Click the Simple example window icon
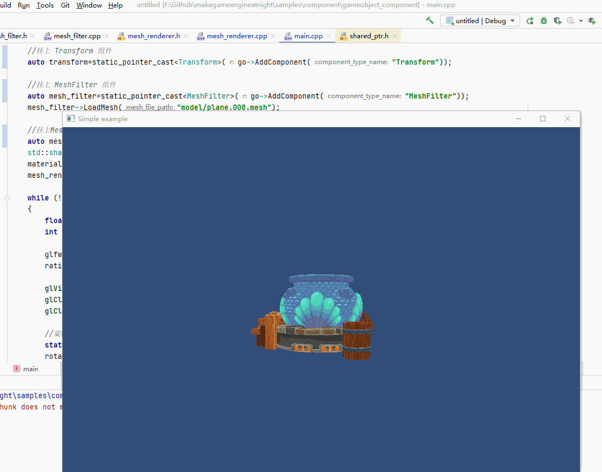Viewport: 602px width, 472px height. click(71, 119)
